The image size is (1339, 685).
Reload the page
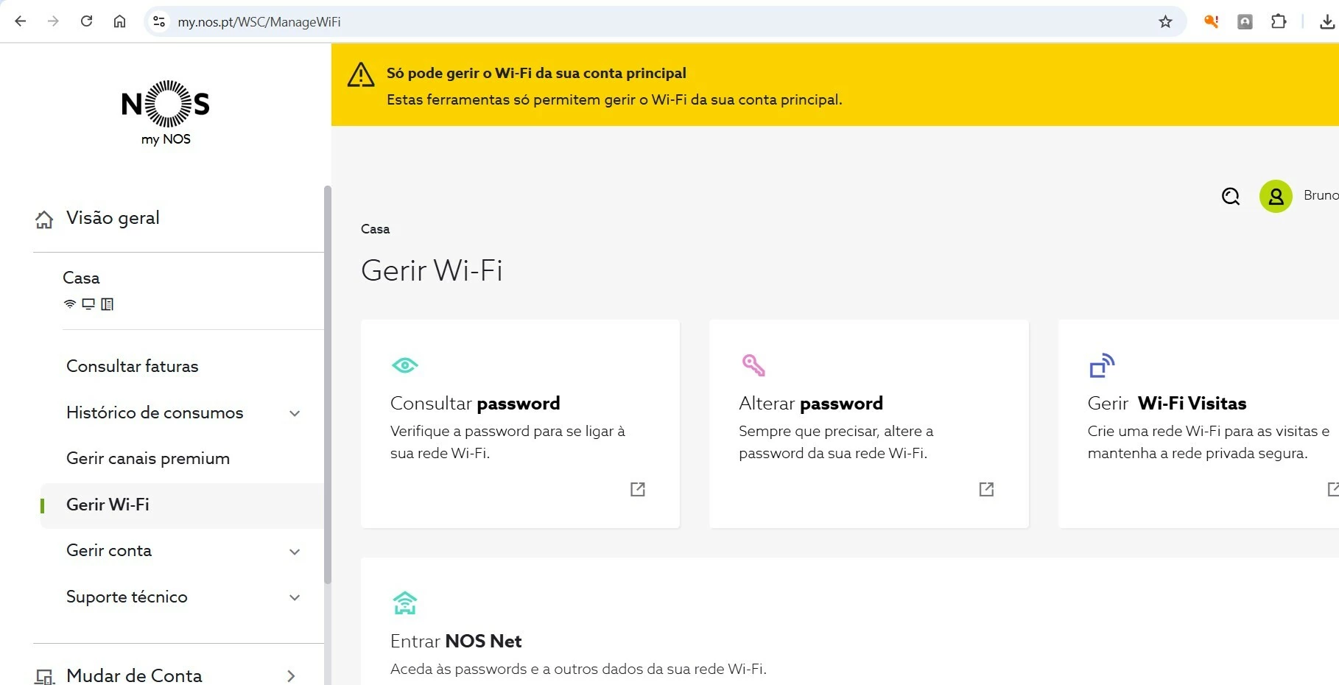pos(87,21)
